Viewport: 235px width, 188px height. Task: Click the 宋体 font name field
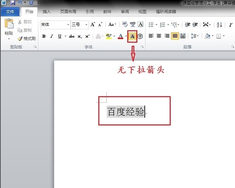[x=53, y=25]
